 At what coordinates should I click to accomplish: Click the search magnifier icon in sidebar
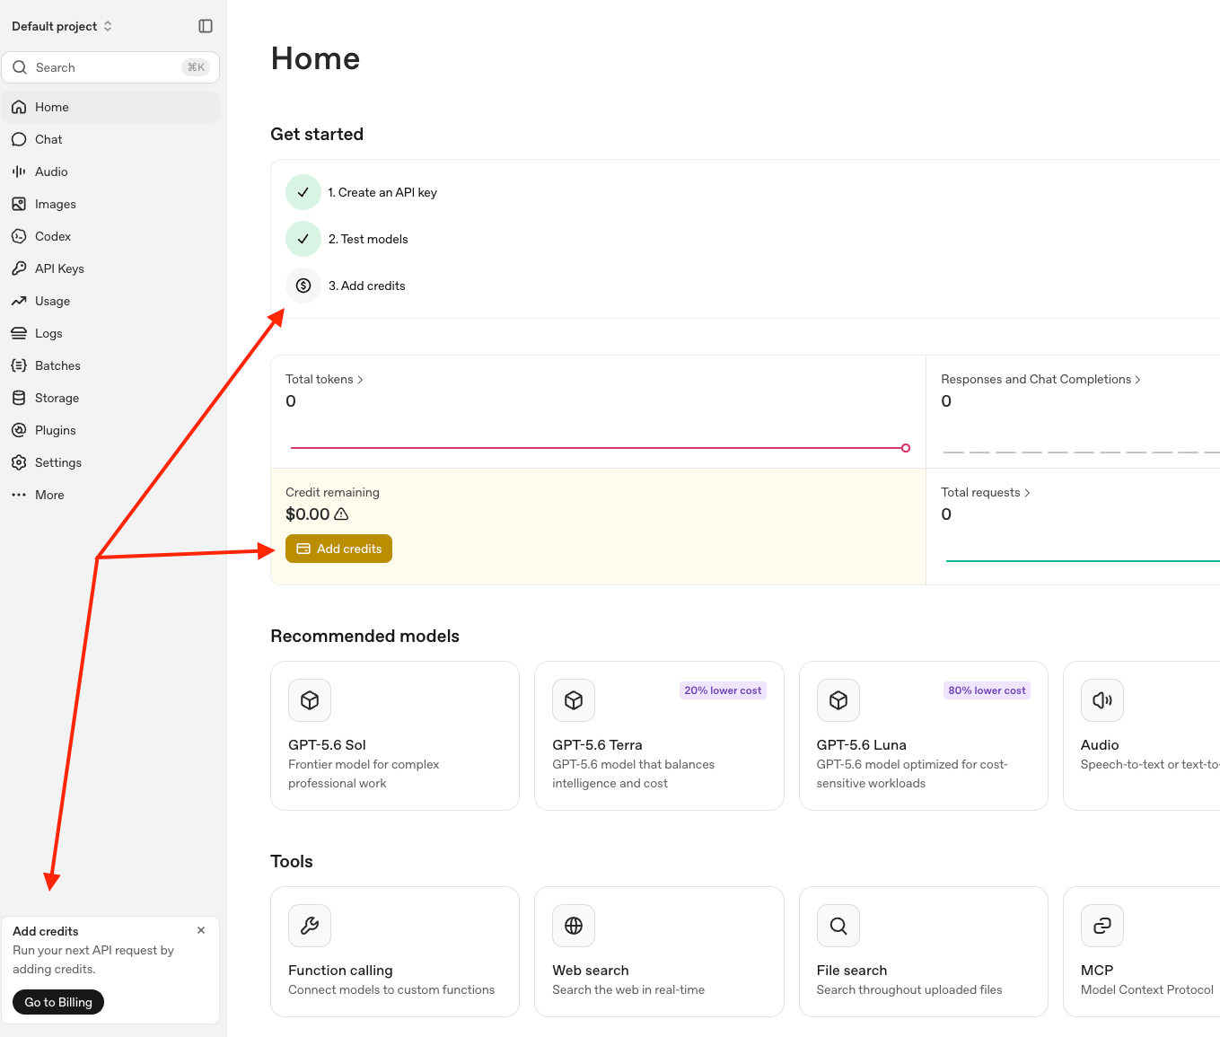20,67
